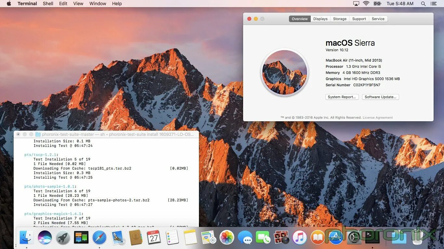Open the Help menu
Screen dimensions: 444x249
point(117,4)
